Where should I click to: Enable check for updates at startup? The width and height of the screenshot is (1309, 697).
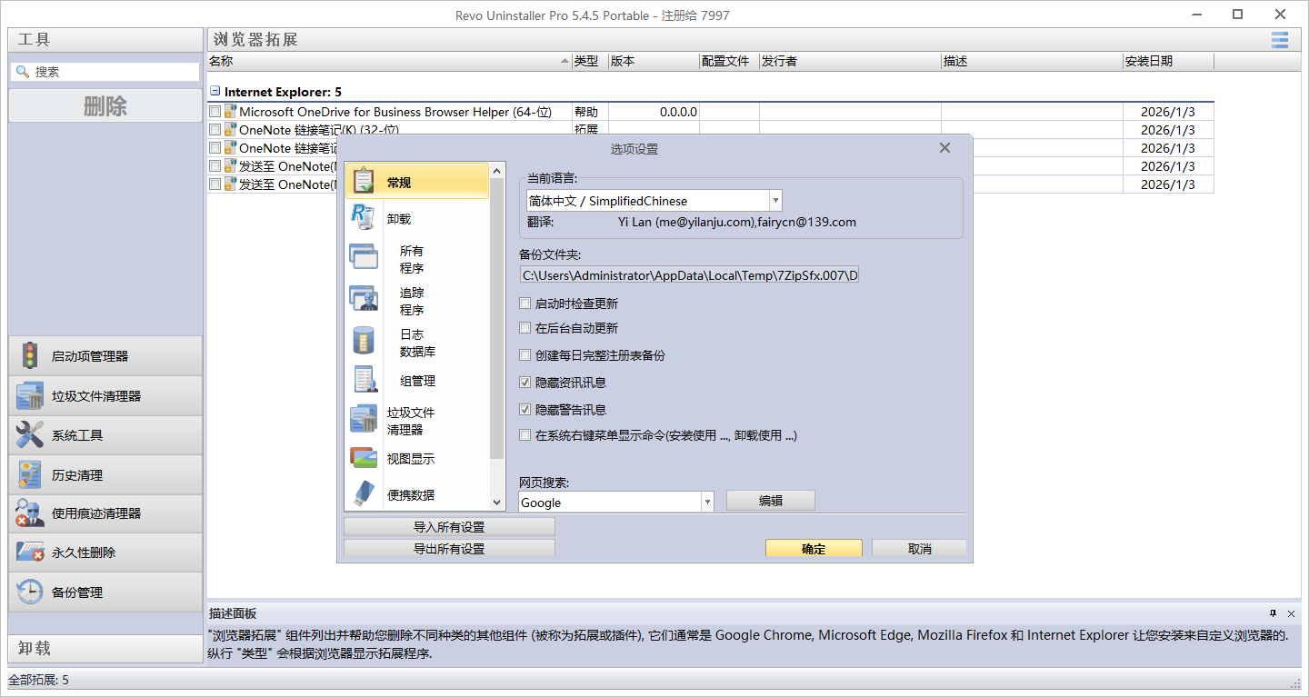pos(525,303)
